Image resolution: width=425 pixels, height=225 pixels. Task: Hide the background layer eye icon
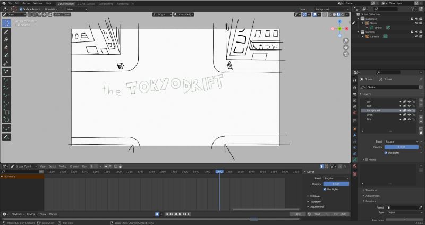[409, 111]
